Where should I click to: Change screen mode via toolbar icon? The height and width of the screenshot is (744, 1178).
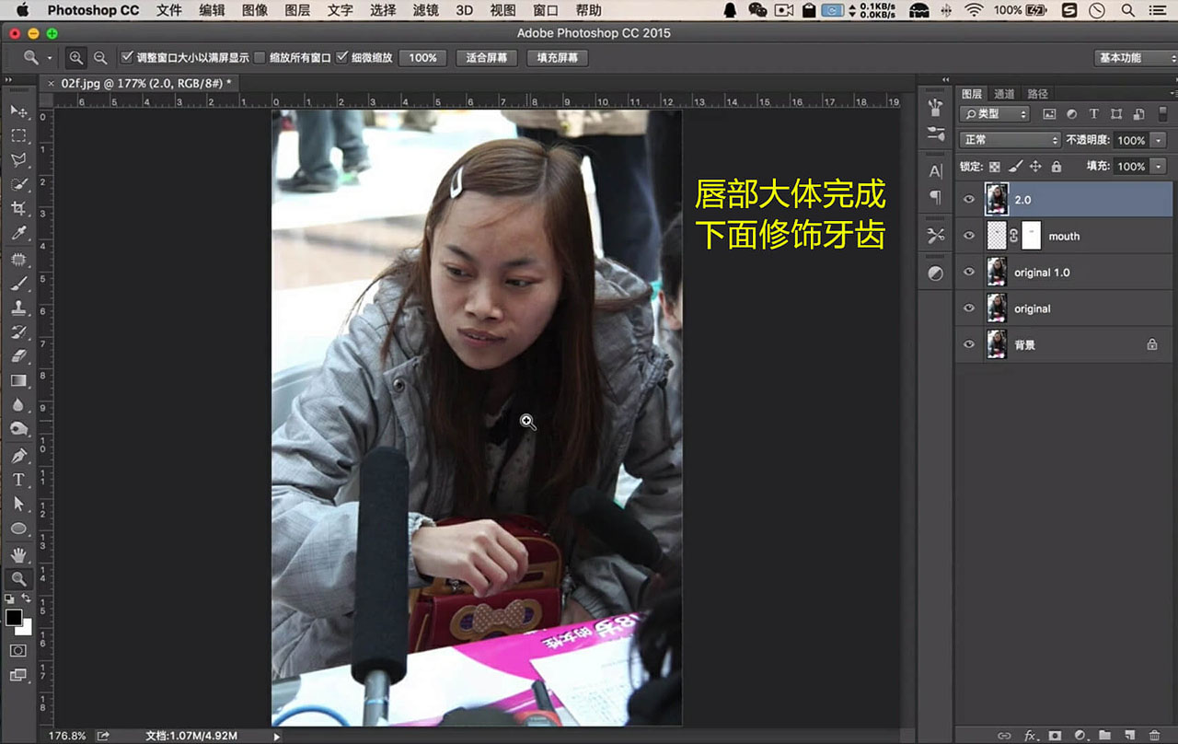(x=18, y=675)
